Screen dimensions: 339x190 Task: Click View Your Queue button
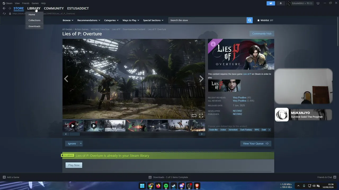[256, 144]
